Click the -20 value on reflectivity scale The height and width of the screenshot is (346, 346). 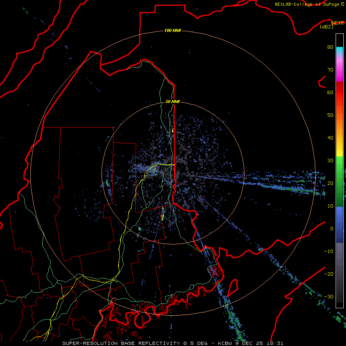329,274
